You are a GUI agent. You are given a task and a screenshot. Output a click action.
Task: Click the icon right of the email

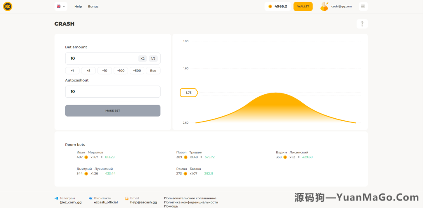click(x=363, y=7)
